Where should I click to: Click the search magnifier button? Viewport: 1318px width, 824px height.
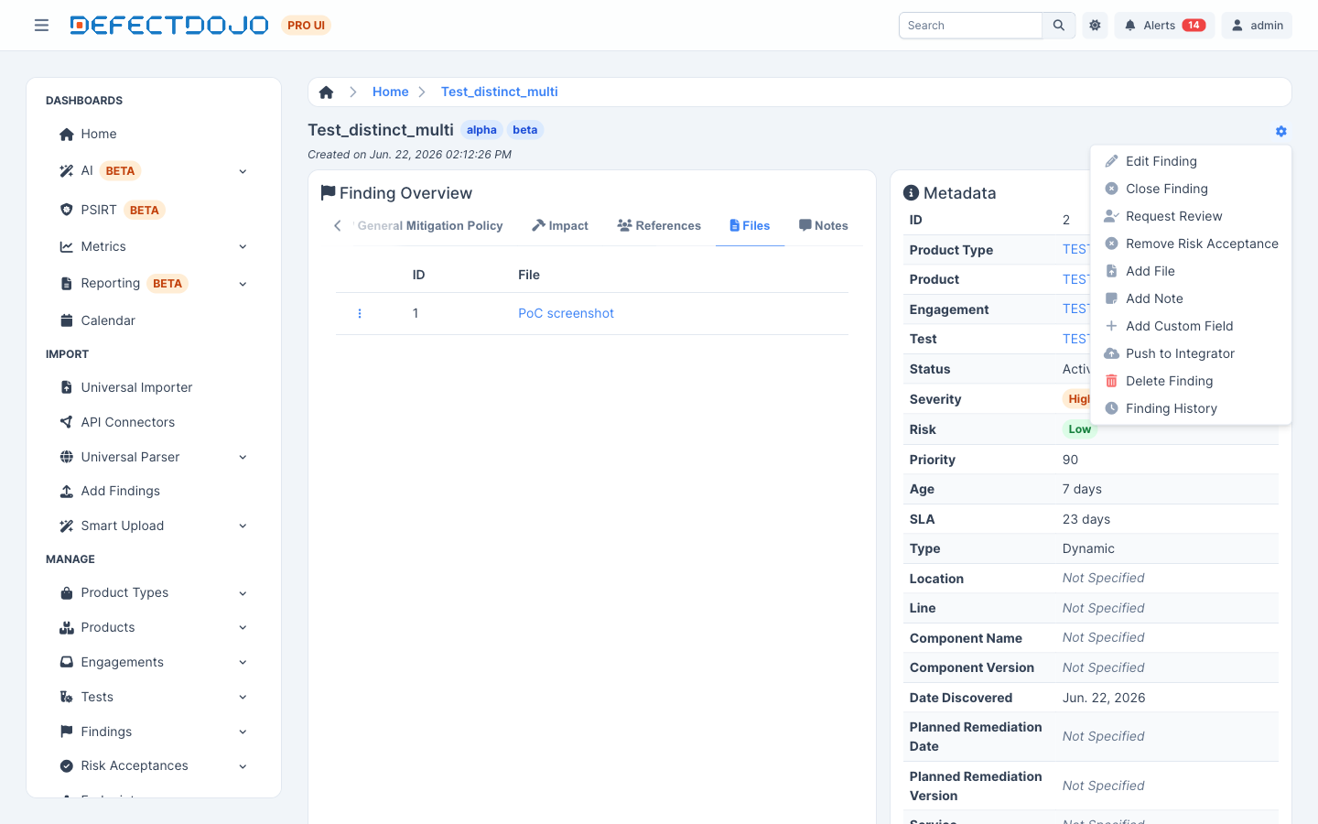pyautogui.click(x=1059, y=26)
